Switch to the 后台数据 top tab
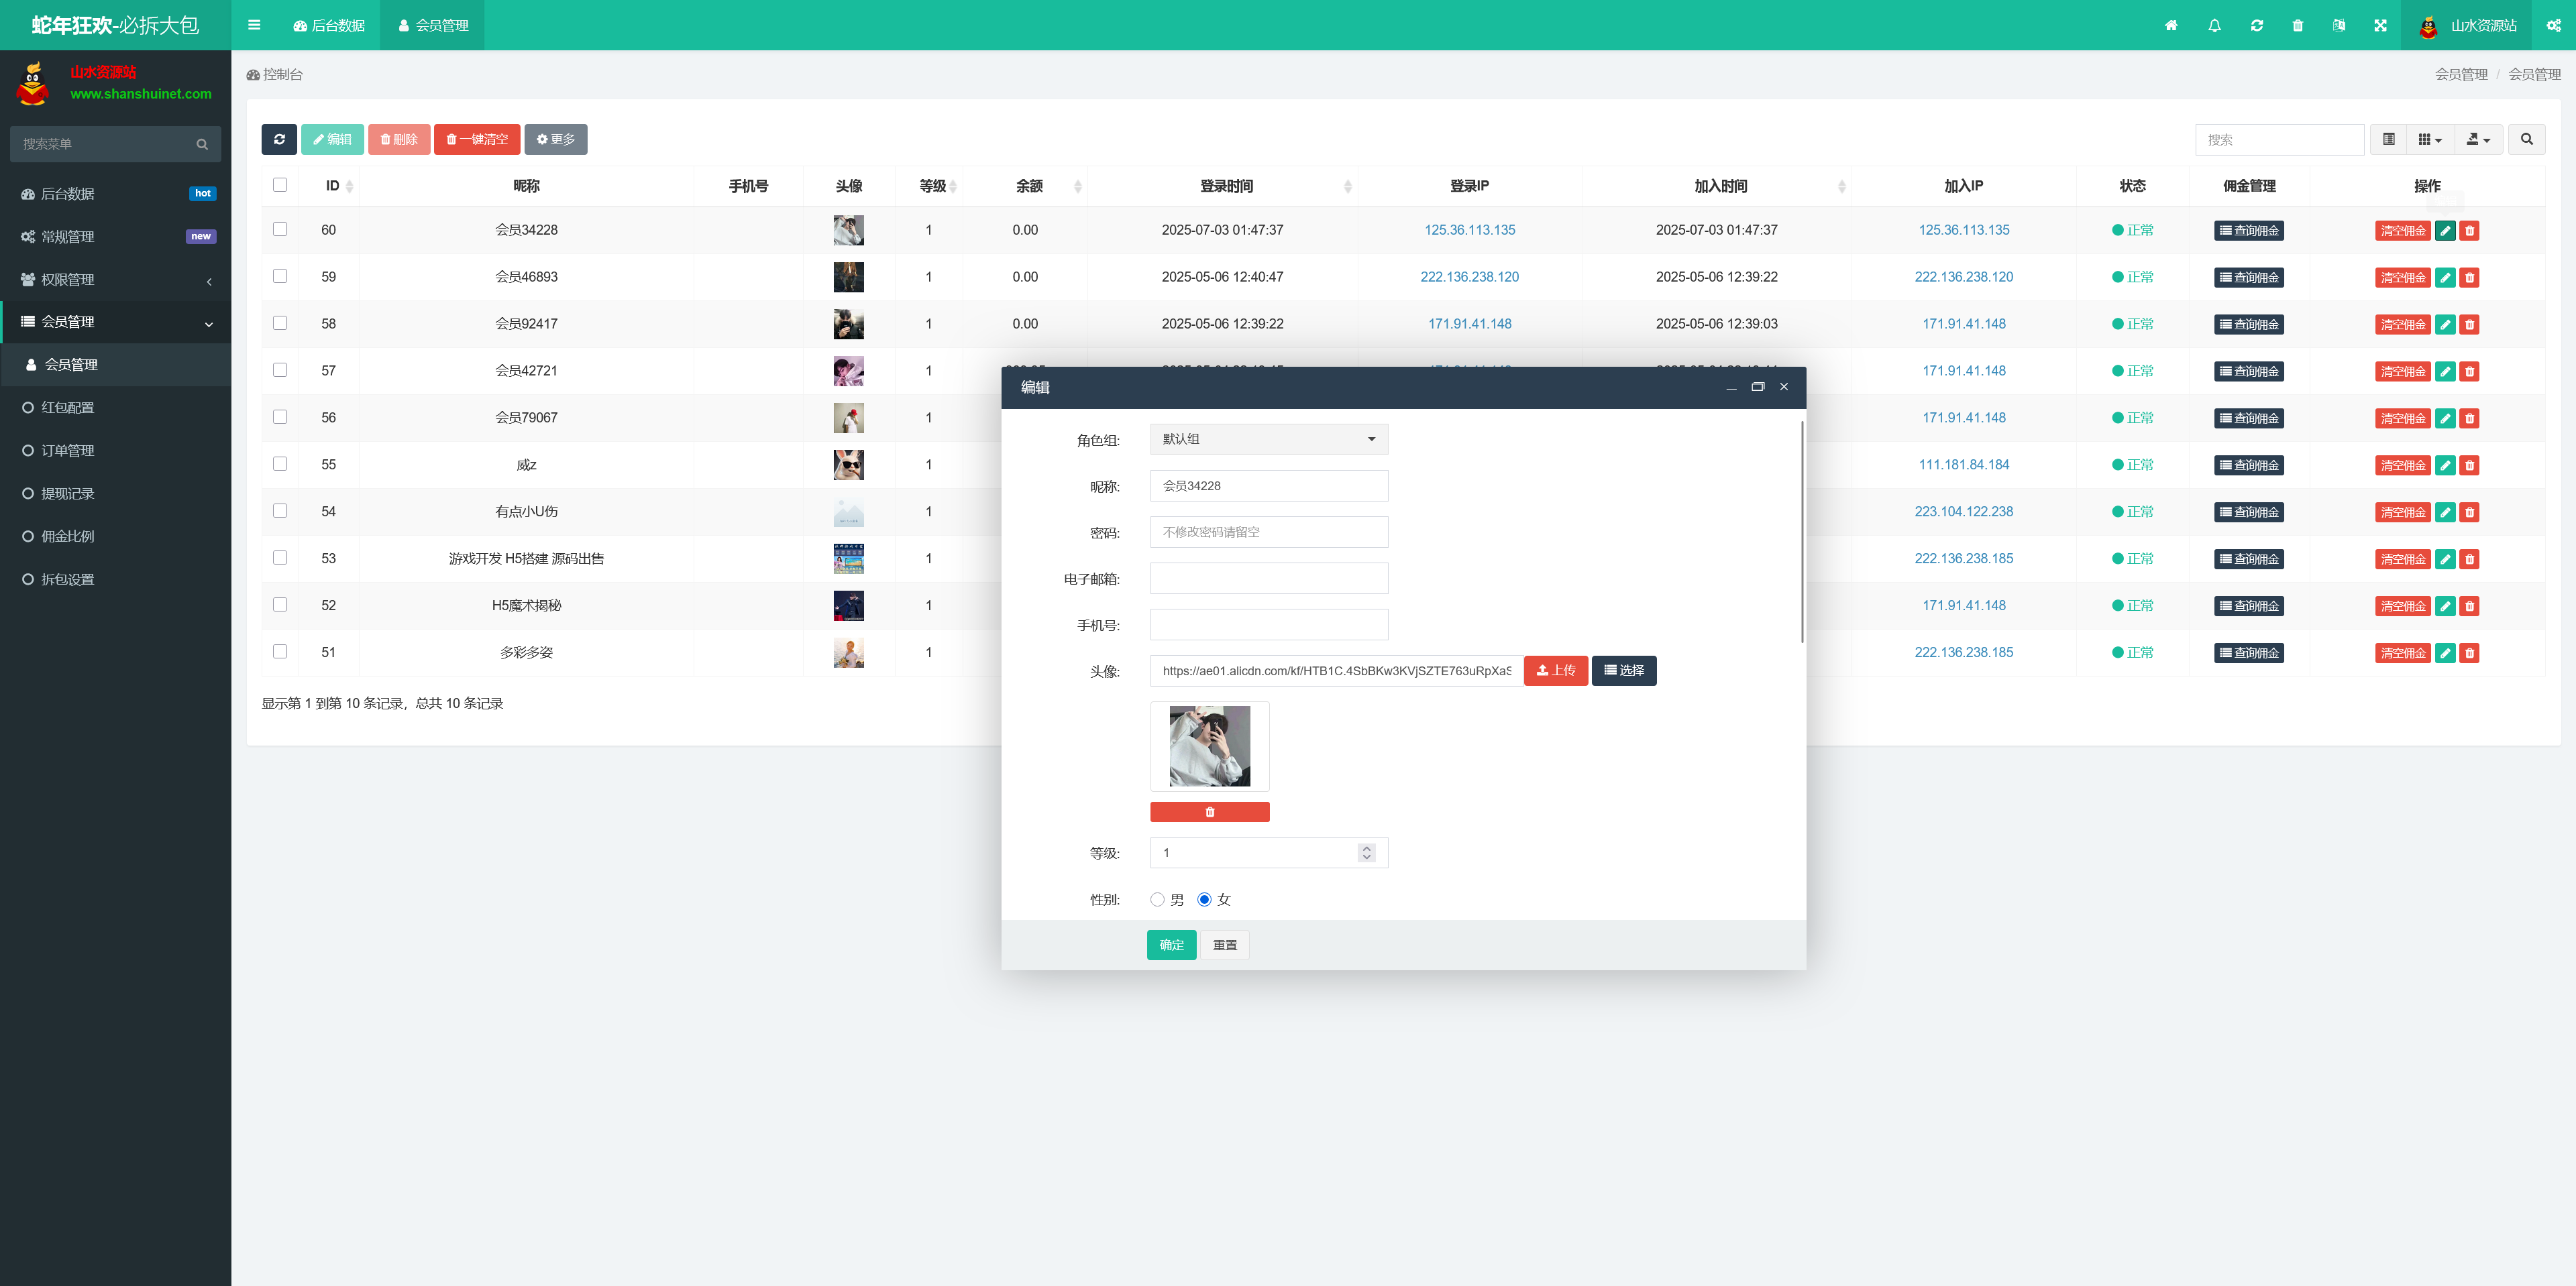Viewport: 2576px width, 1286px height. point(329,25)
